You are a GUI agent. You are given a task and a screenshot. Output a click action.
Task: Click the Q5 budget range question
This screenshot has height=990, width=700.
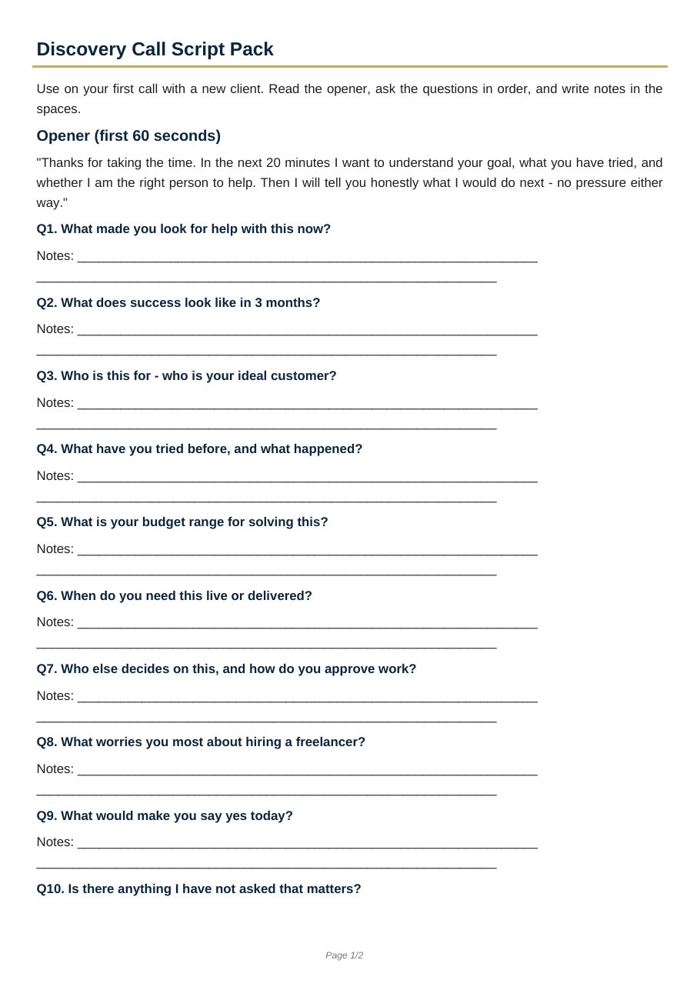pyautogui.click(x=182, y=522)
